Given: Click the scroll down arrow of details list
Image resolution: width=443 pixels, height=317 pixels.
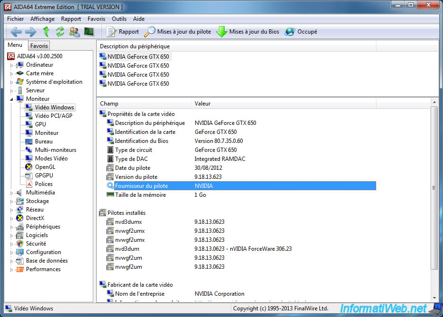Looking at the screenshot, I should pyautogui.click(x=434, y=298).
